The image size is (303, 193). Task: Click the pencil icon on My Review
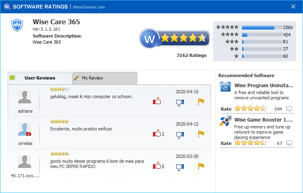tap(76, 78)
